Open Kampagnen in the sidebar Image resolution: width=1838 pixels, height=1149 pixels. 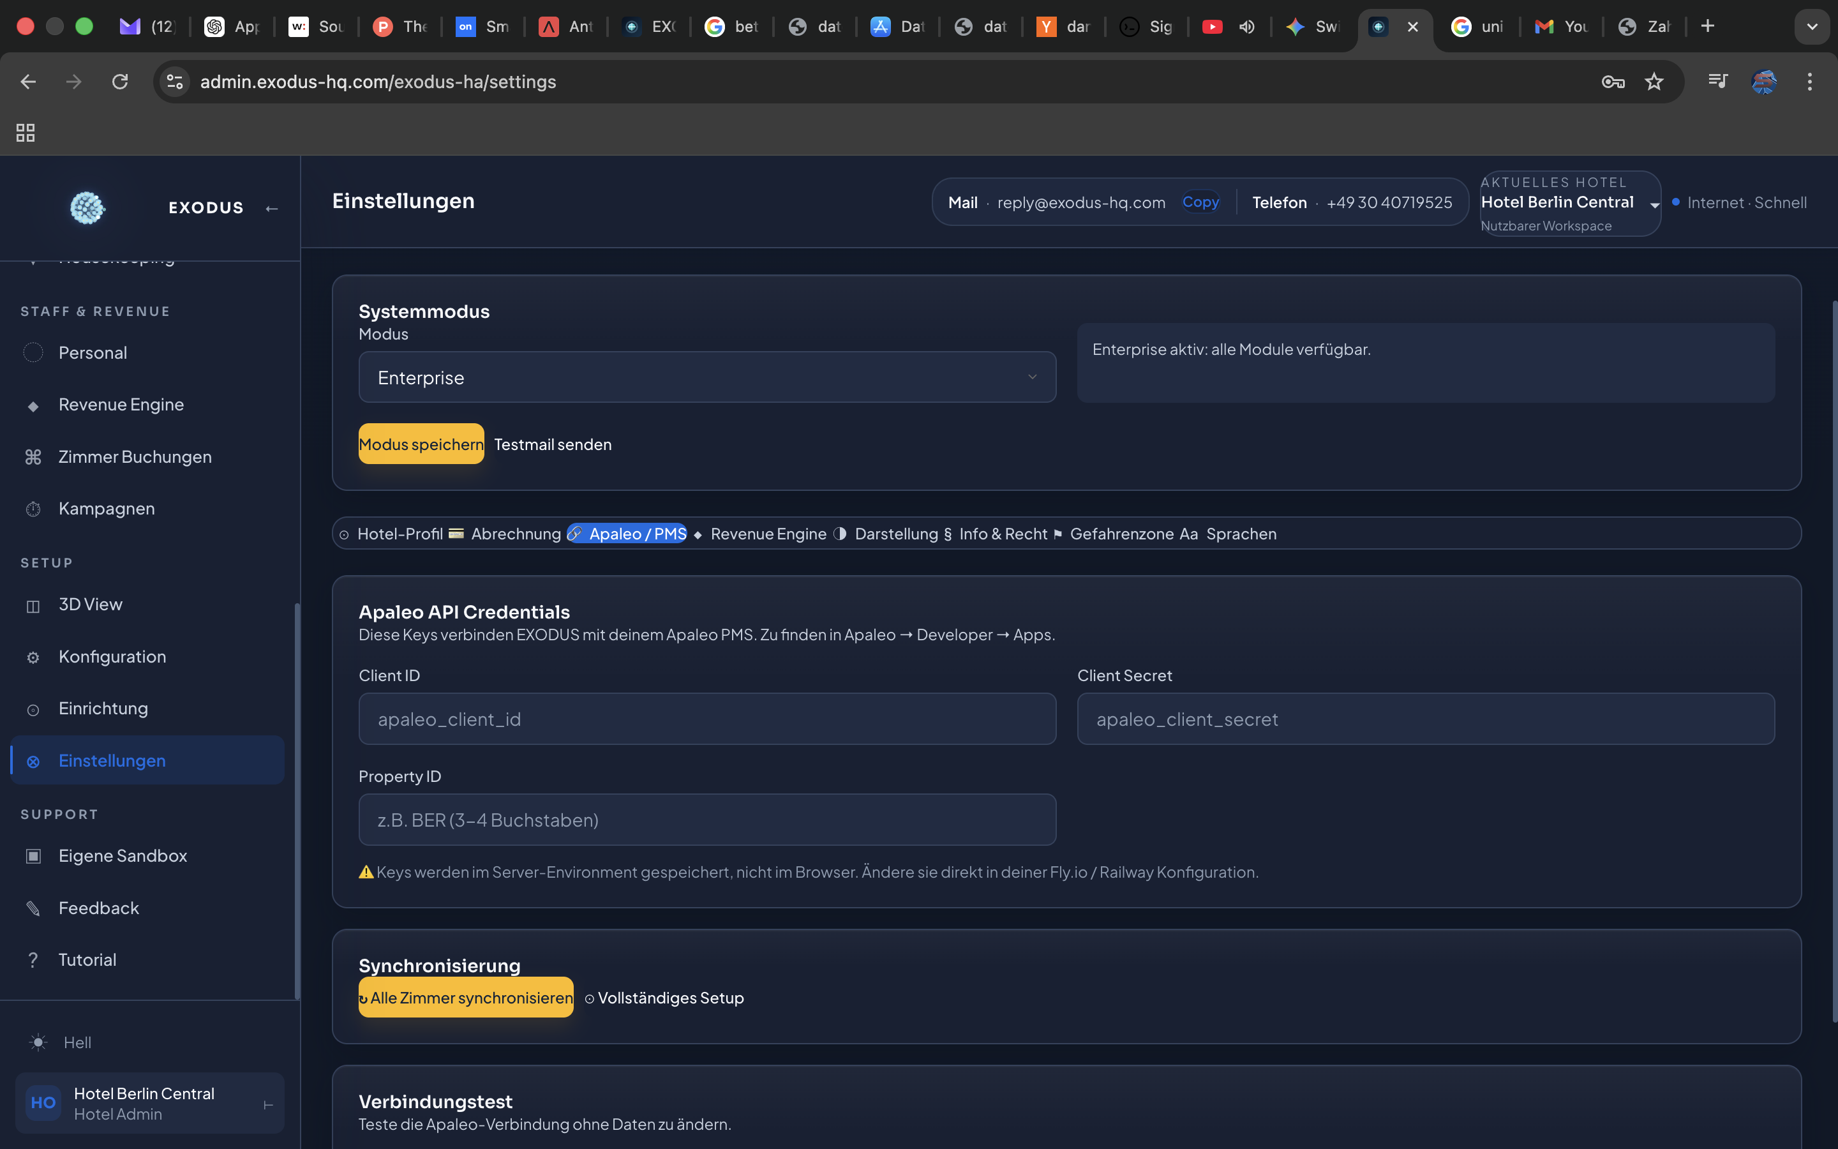click(147, 508)
